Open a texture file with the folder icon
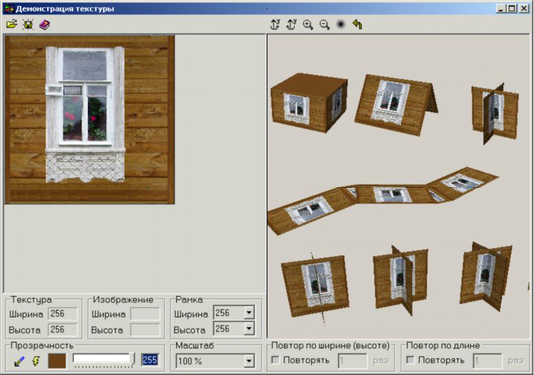Image resolution: width=534 pixels, height=375 pixels. point(12,25)
